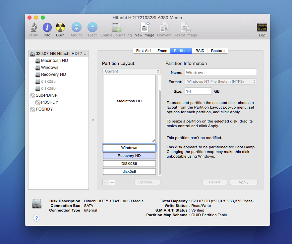292x244 pixels.
Task: Select the Recovery HD partition block
Action: (x=129, y=156)
